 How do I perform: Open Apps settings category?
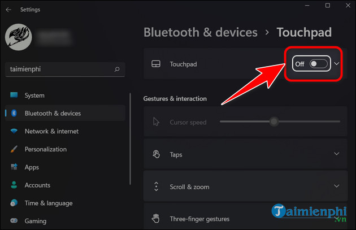click(x=65, y=167)
